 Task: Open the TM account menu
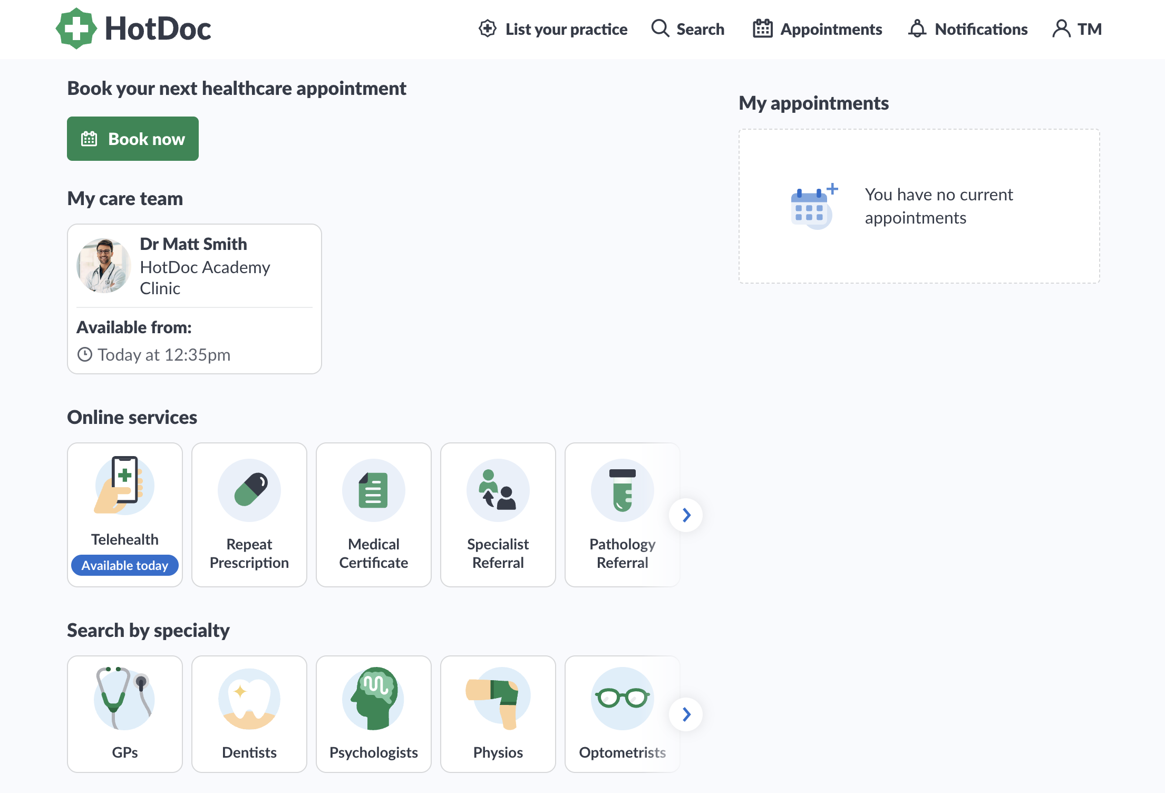pos(1077,29)
